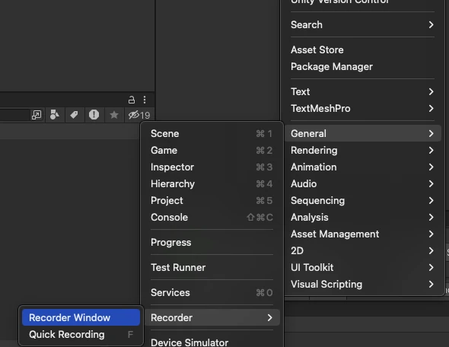Click the exclamation log filter icon

click(x=94, y=114)
